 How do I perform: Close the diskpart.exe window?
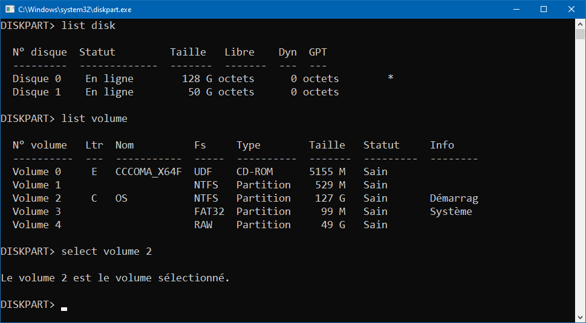(x=571, y=9)
